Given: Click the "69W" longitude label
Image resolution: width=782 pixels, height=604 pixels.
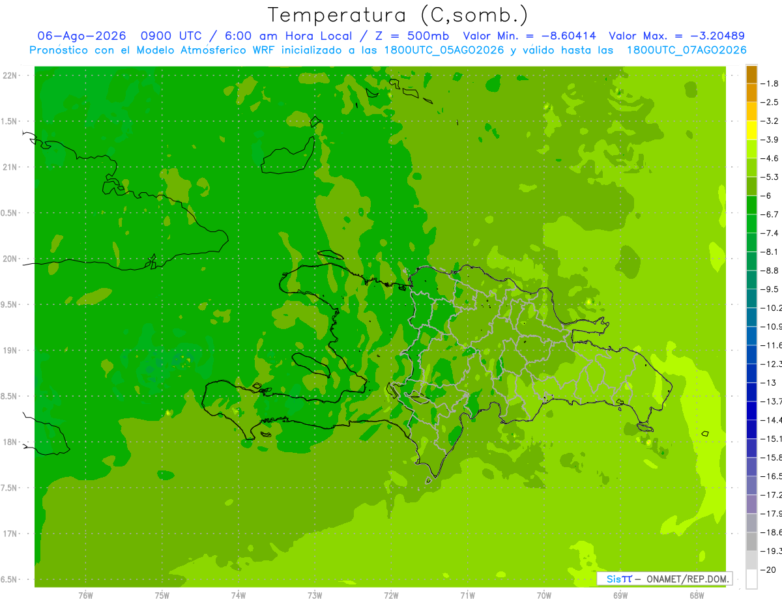Looking at the screenshot, I should pyautogui.click(x=620, y=595).
